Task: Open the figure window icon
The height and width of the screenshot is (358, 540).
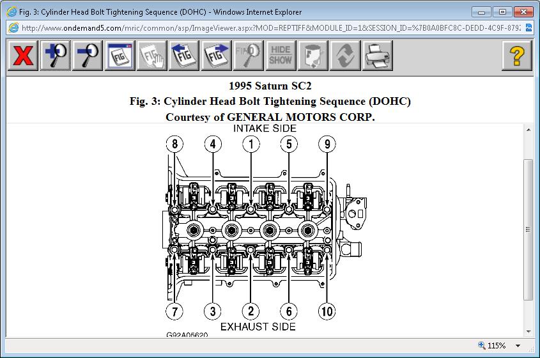Action: pyautogui.click(x=120, y=56)
